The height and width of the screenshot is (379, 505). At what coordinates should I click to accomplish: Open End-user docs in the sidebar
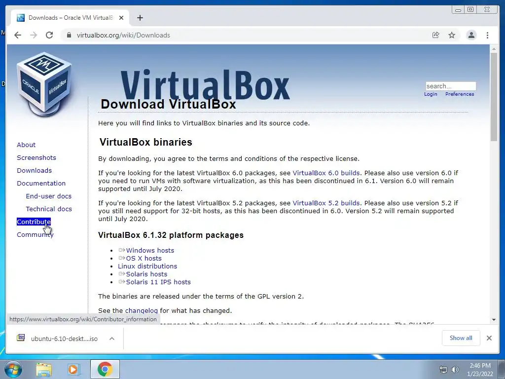tap(49, 196)
